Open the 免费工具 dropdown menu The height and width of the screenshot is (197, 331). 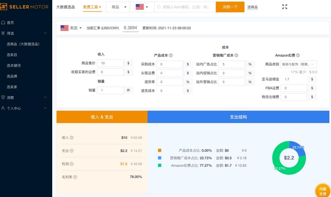click(92, 7)
